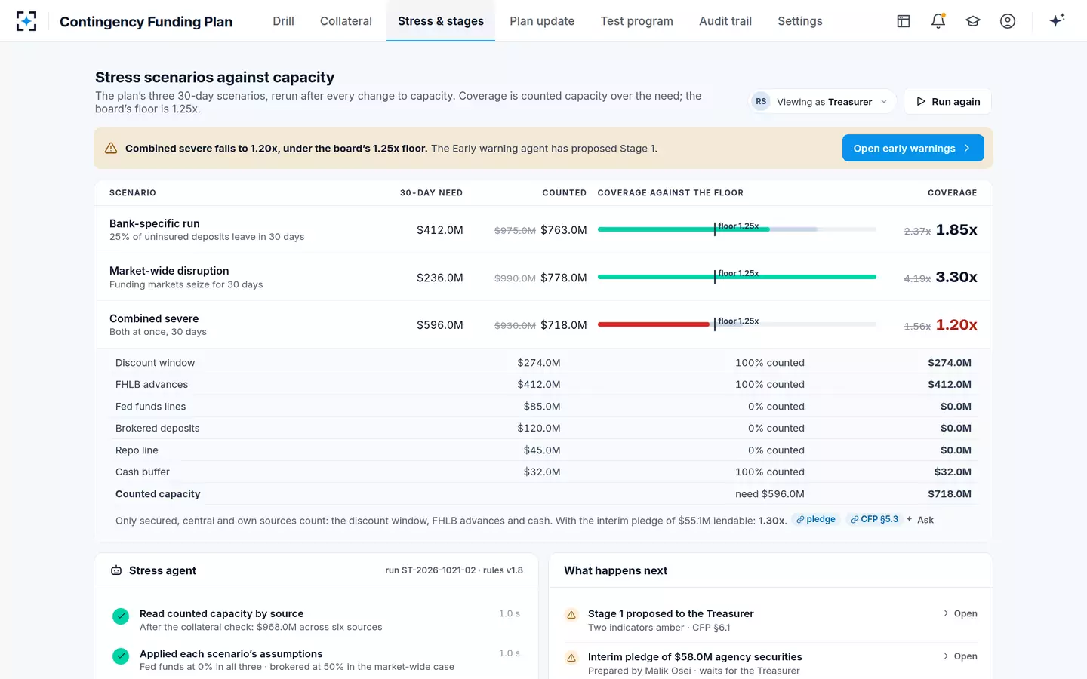Image resolution: width=1087 pixels, height=679 pixels.
Task: Click Open early warnings button
Action: 913,148
